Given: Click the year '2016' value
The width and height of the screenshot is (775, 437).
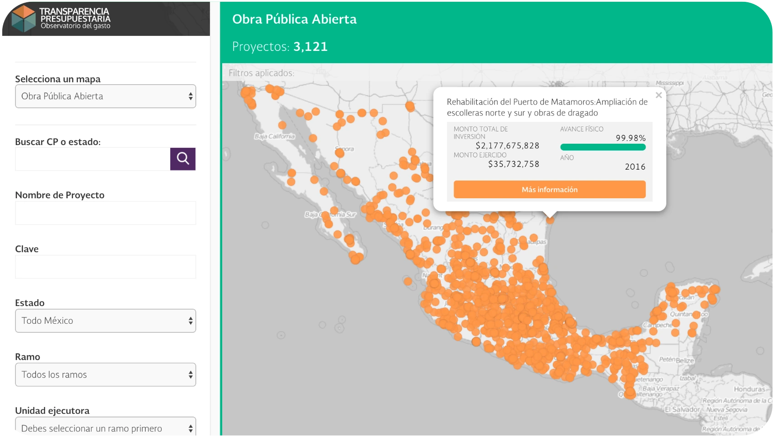Looking at the screenshot, I should click(635, 167).
